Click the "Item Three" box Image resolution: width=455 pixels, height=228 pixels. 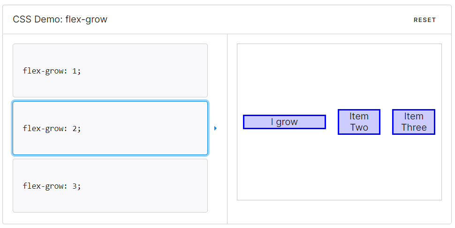(x=414, y=122)
